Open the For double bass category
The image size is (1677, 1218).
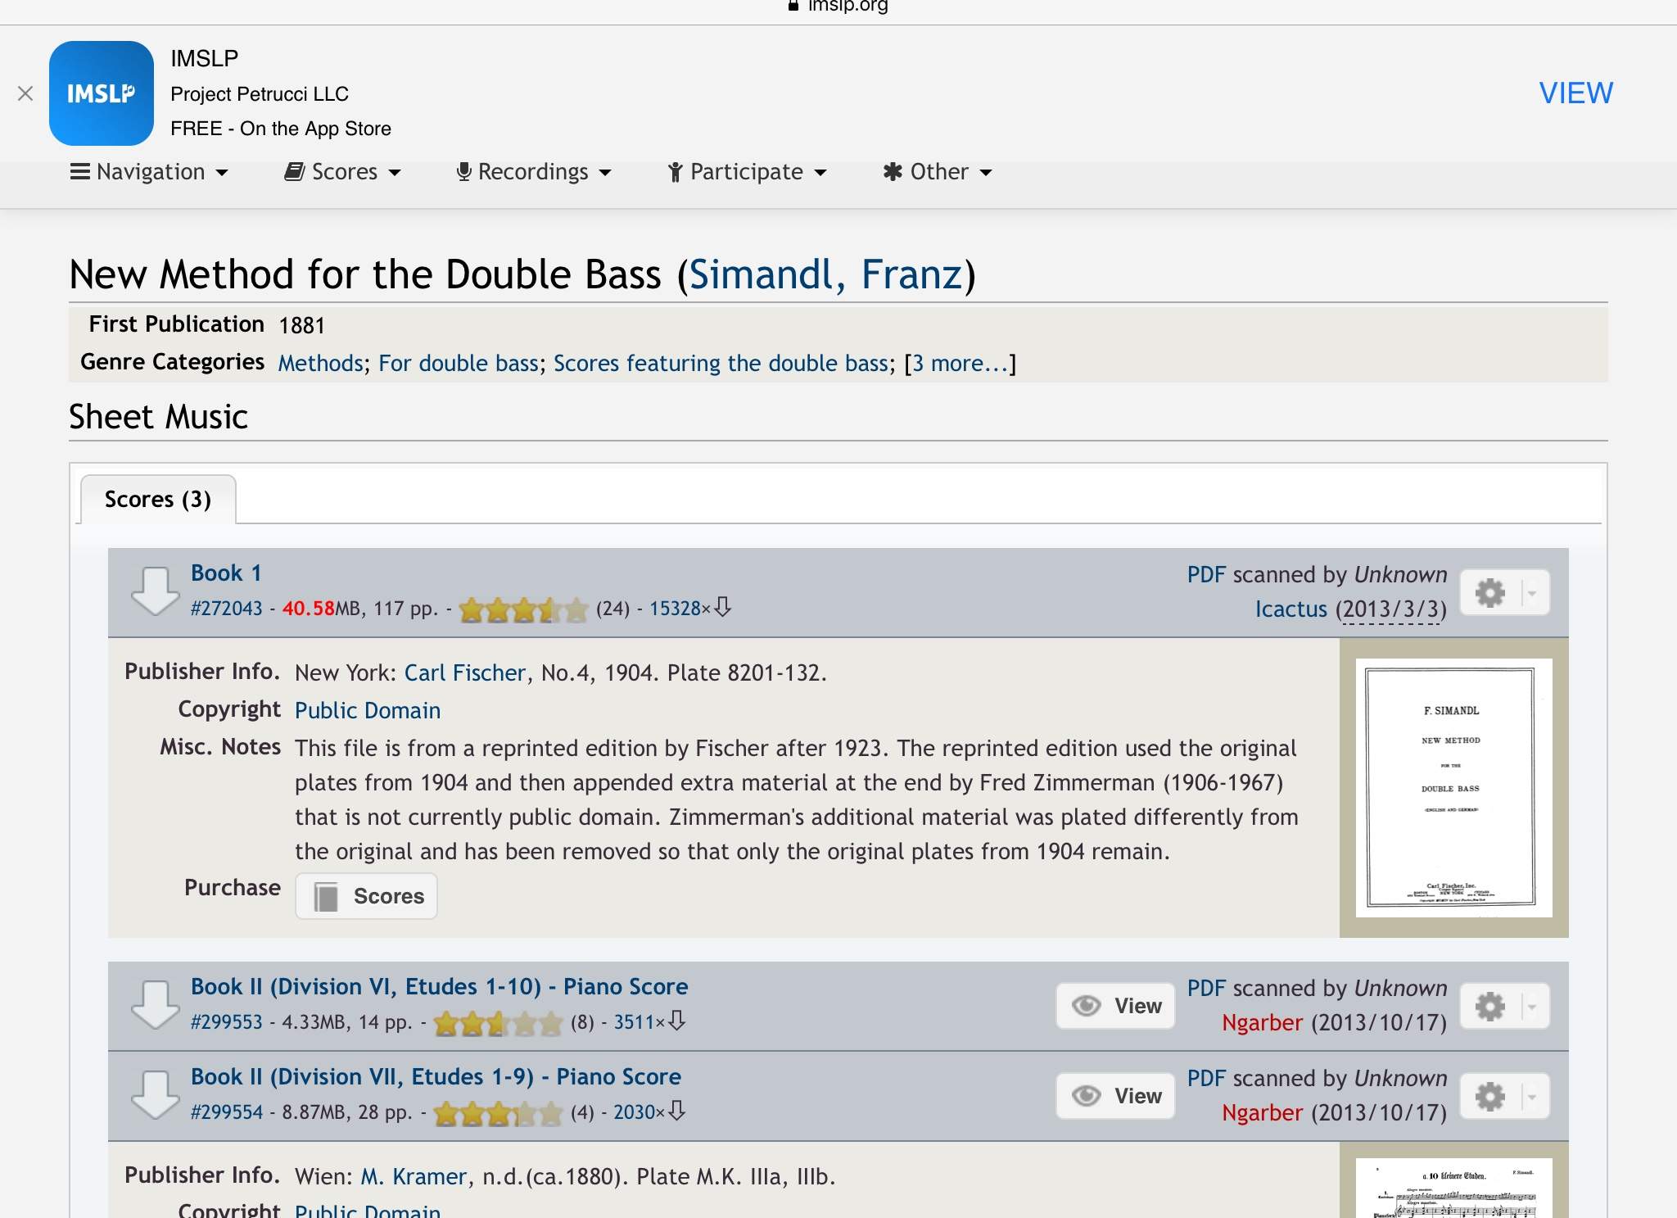click(x=459, y=363)
